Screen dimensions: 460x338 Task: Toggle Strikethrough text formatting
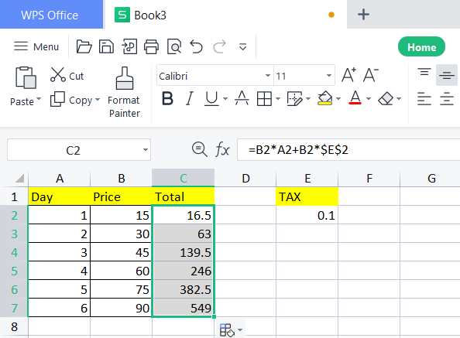click(242, 98)
